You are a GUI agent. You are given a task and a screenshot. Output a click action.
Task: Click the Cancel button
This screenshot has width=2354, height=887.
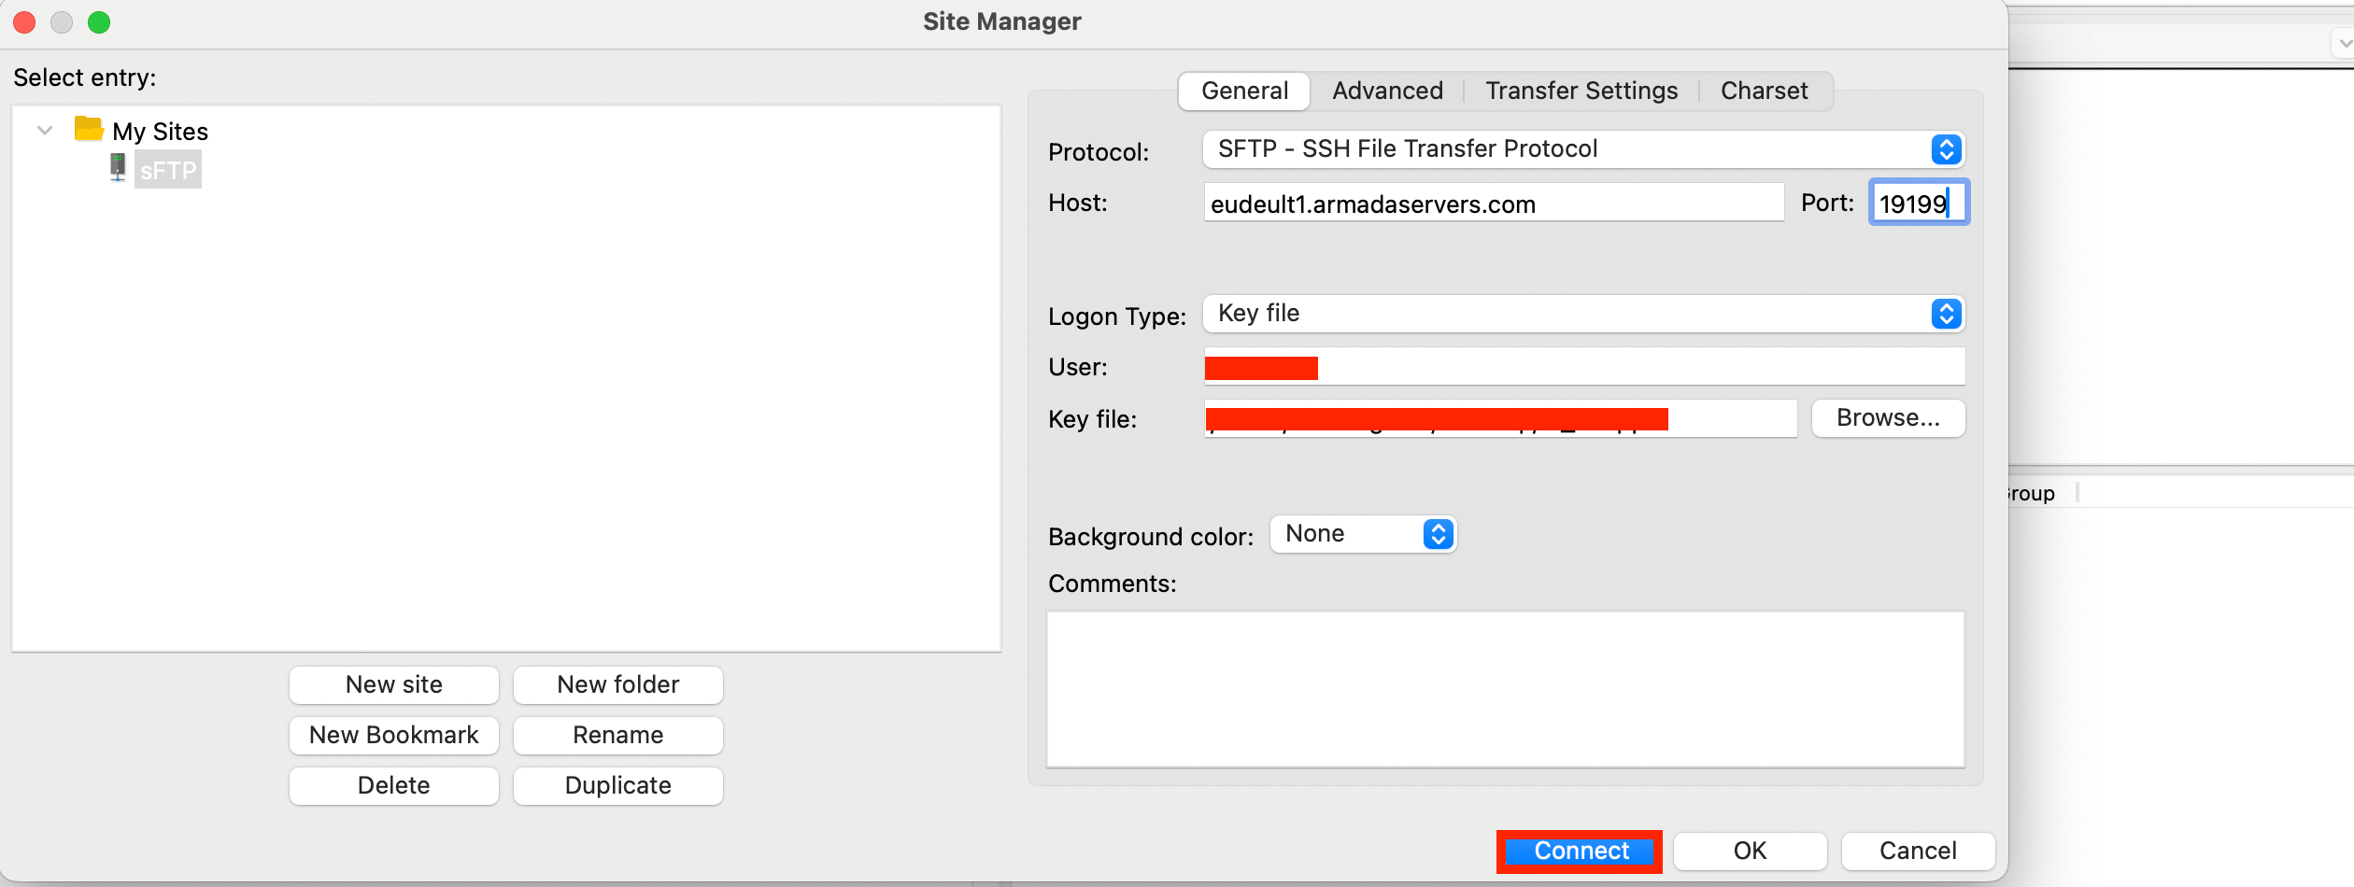tap(1918, 851)
